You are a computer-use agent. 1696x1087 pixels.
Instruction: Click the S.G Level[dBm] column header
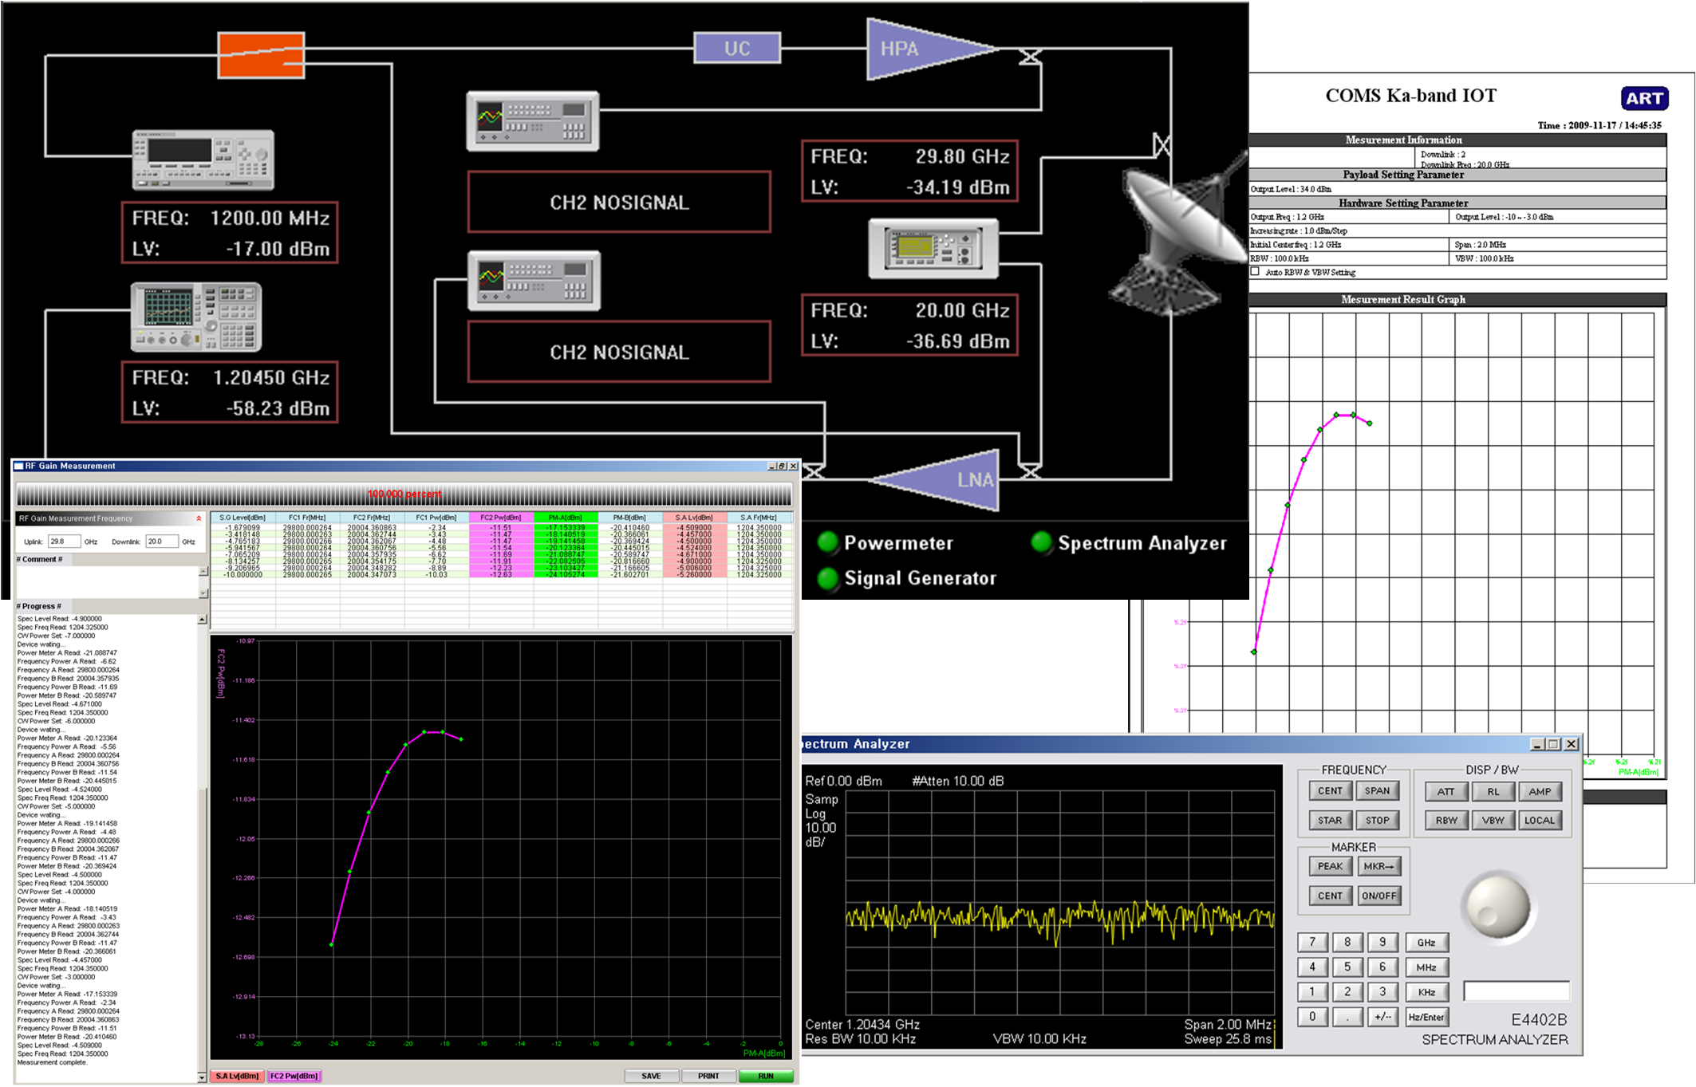point(242,518)
